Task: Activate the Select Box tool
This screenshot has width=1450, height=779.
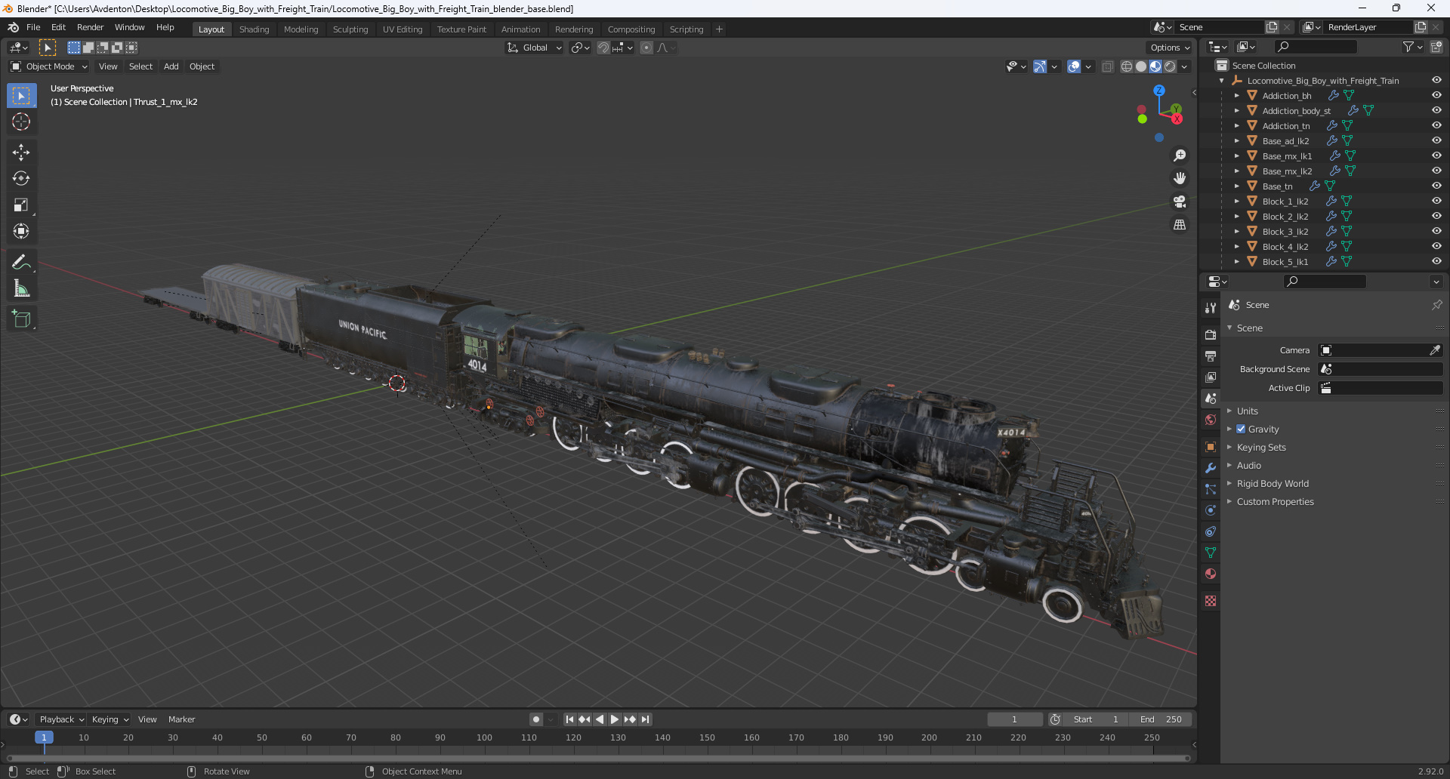Action: [21, 96]
